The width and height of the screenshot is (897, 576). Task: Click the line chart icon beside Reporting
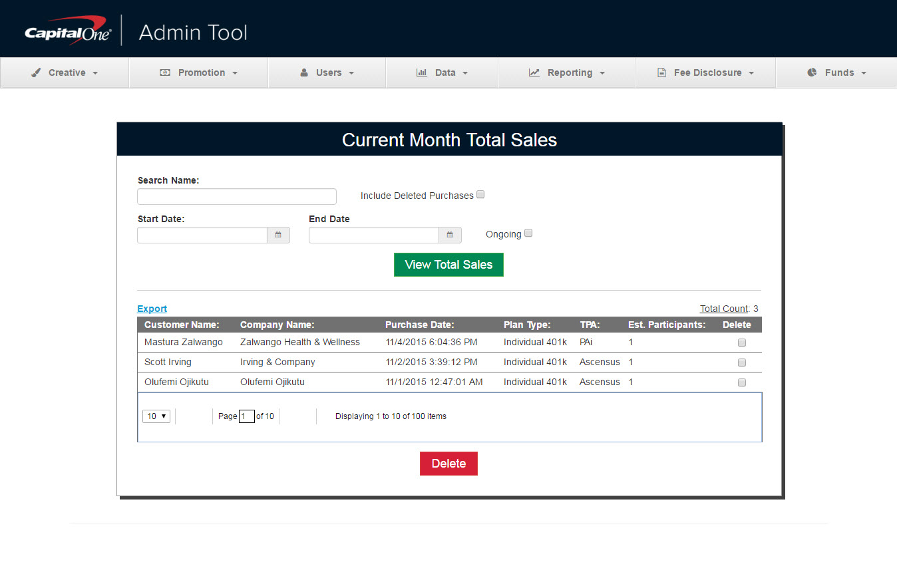coord(534,72)
